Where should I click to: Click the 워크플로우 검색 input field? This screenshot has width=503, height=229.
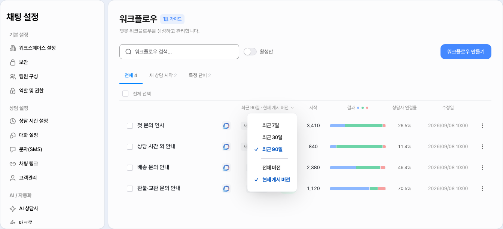pos(179,52)
